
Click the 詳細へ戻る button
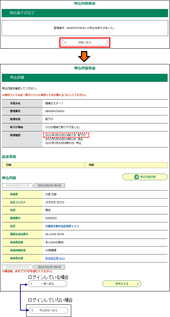[x=84, y=43]
